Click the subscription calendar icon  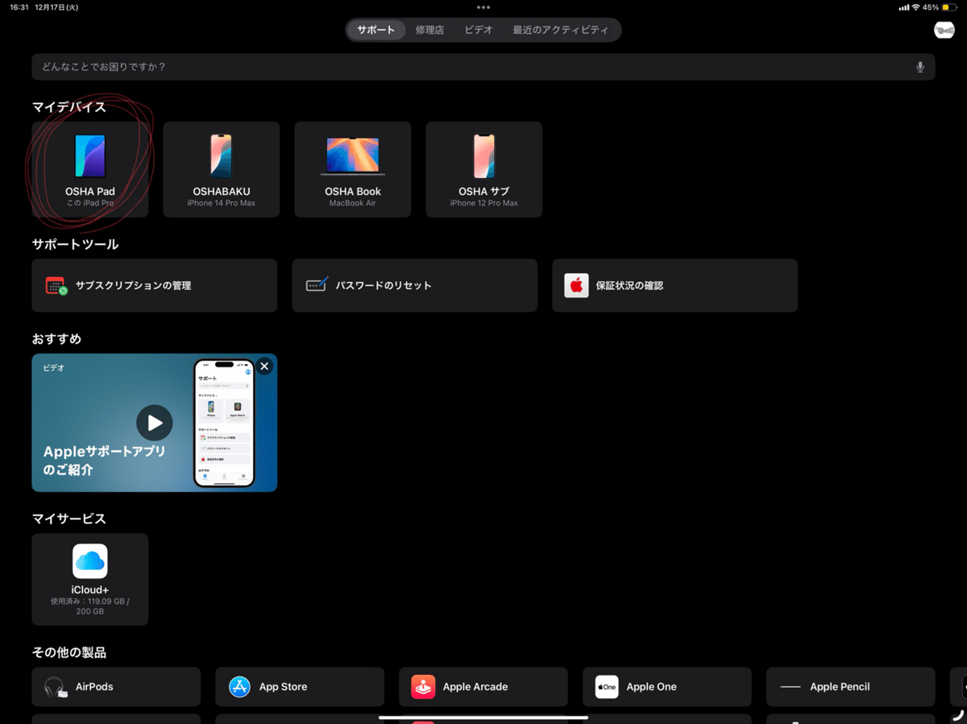(56, 285)
